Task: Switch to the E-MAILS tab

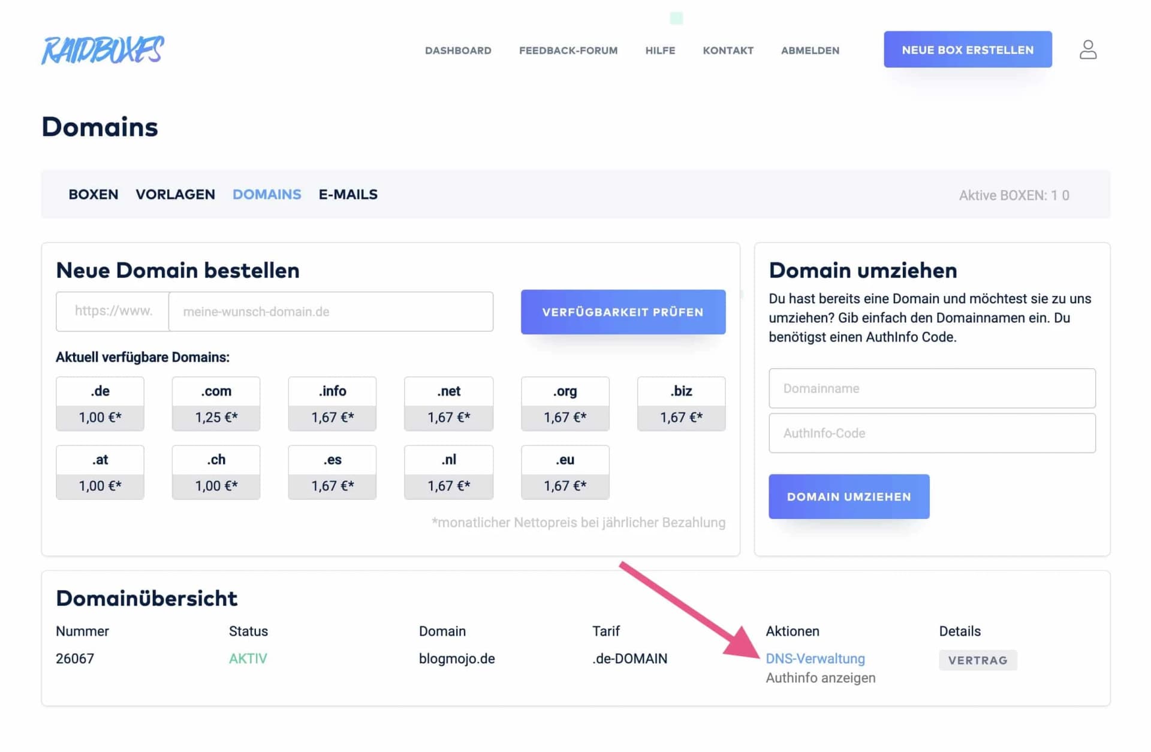Action: [x=348, y=194]
